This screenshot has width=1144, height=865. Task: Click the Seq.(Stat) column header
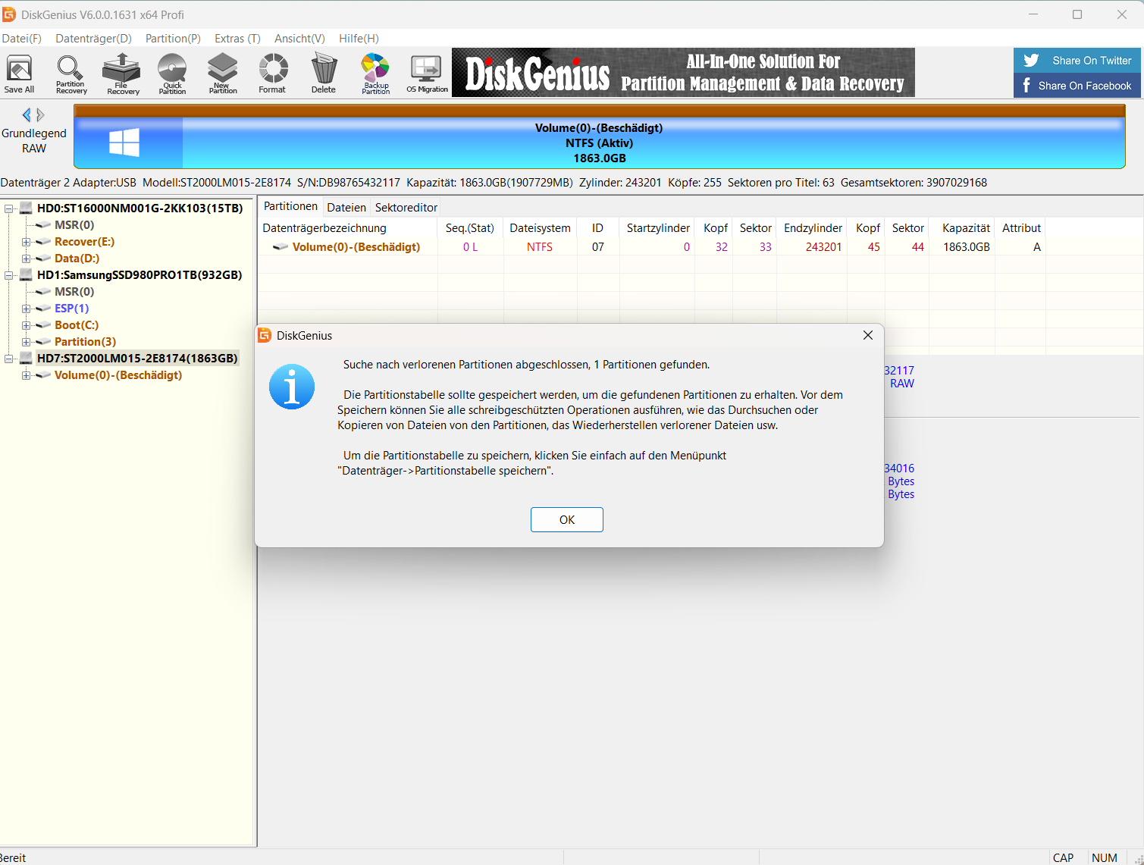(x=470, y=228)
